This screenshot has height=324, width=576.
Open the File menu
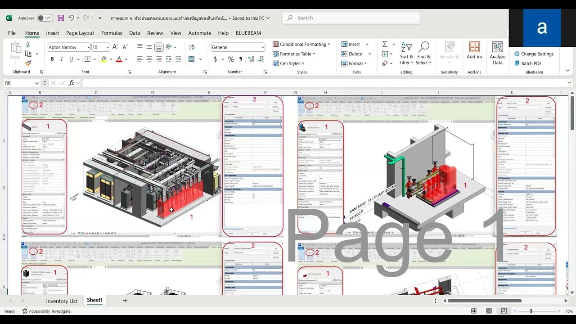12,33
